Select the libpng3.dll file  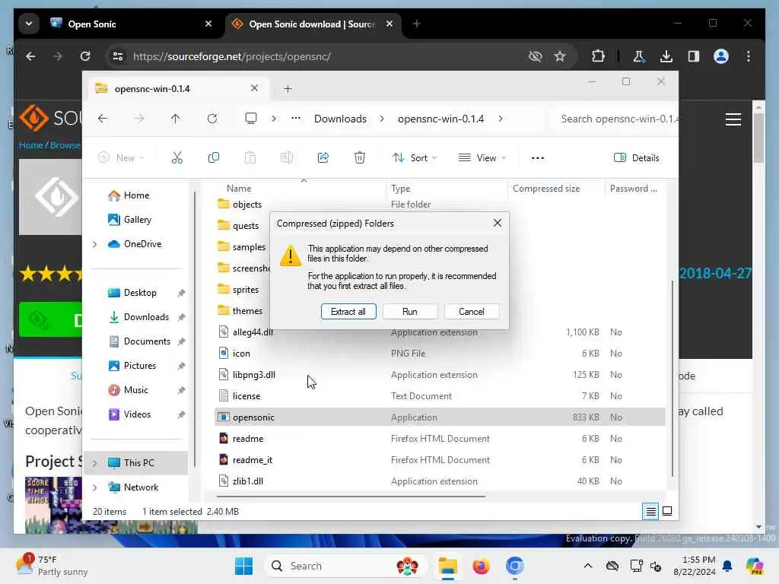click(x=253, y=374)
